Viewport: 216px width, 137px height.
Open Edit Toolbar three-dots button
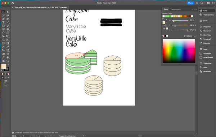click(5, 86)
